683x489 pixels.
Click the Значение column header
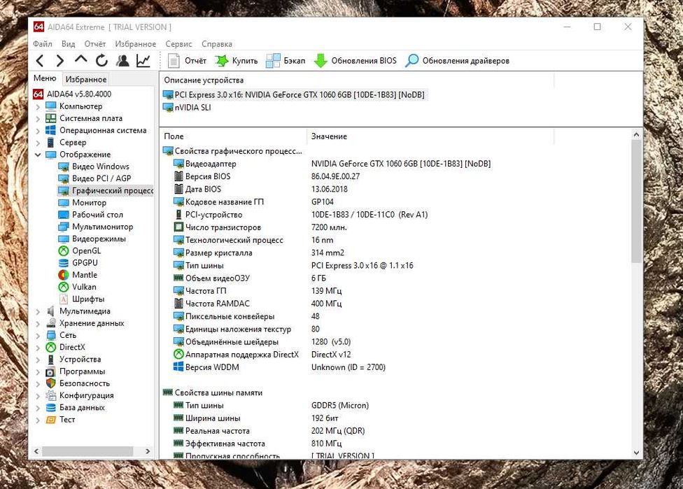pyautogui.click(x=430, y=136)
